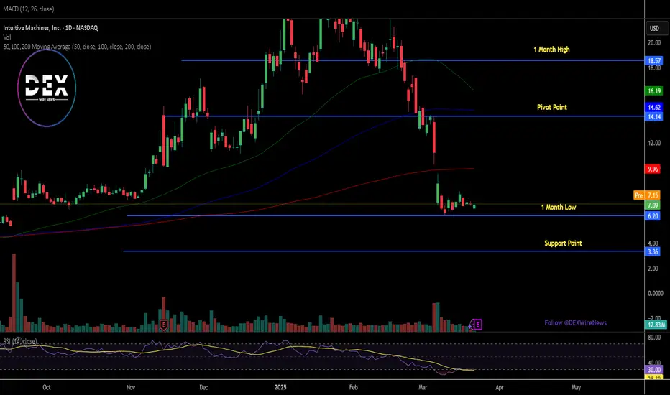Click the 18.57 blue price label
This screenshot has height=395, width=670.
pyautogui.click(x=653, y=60)
